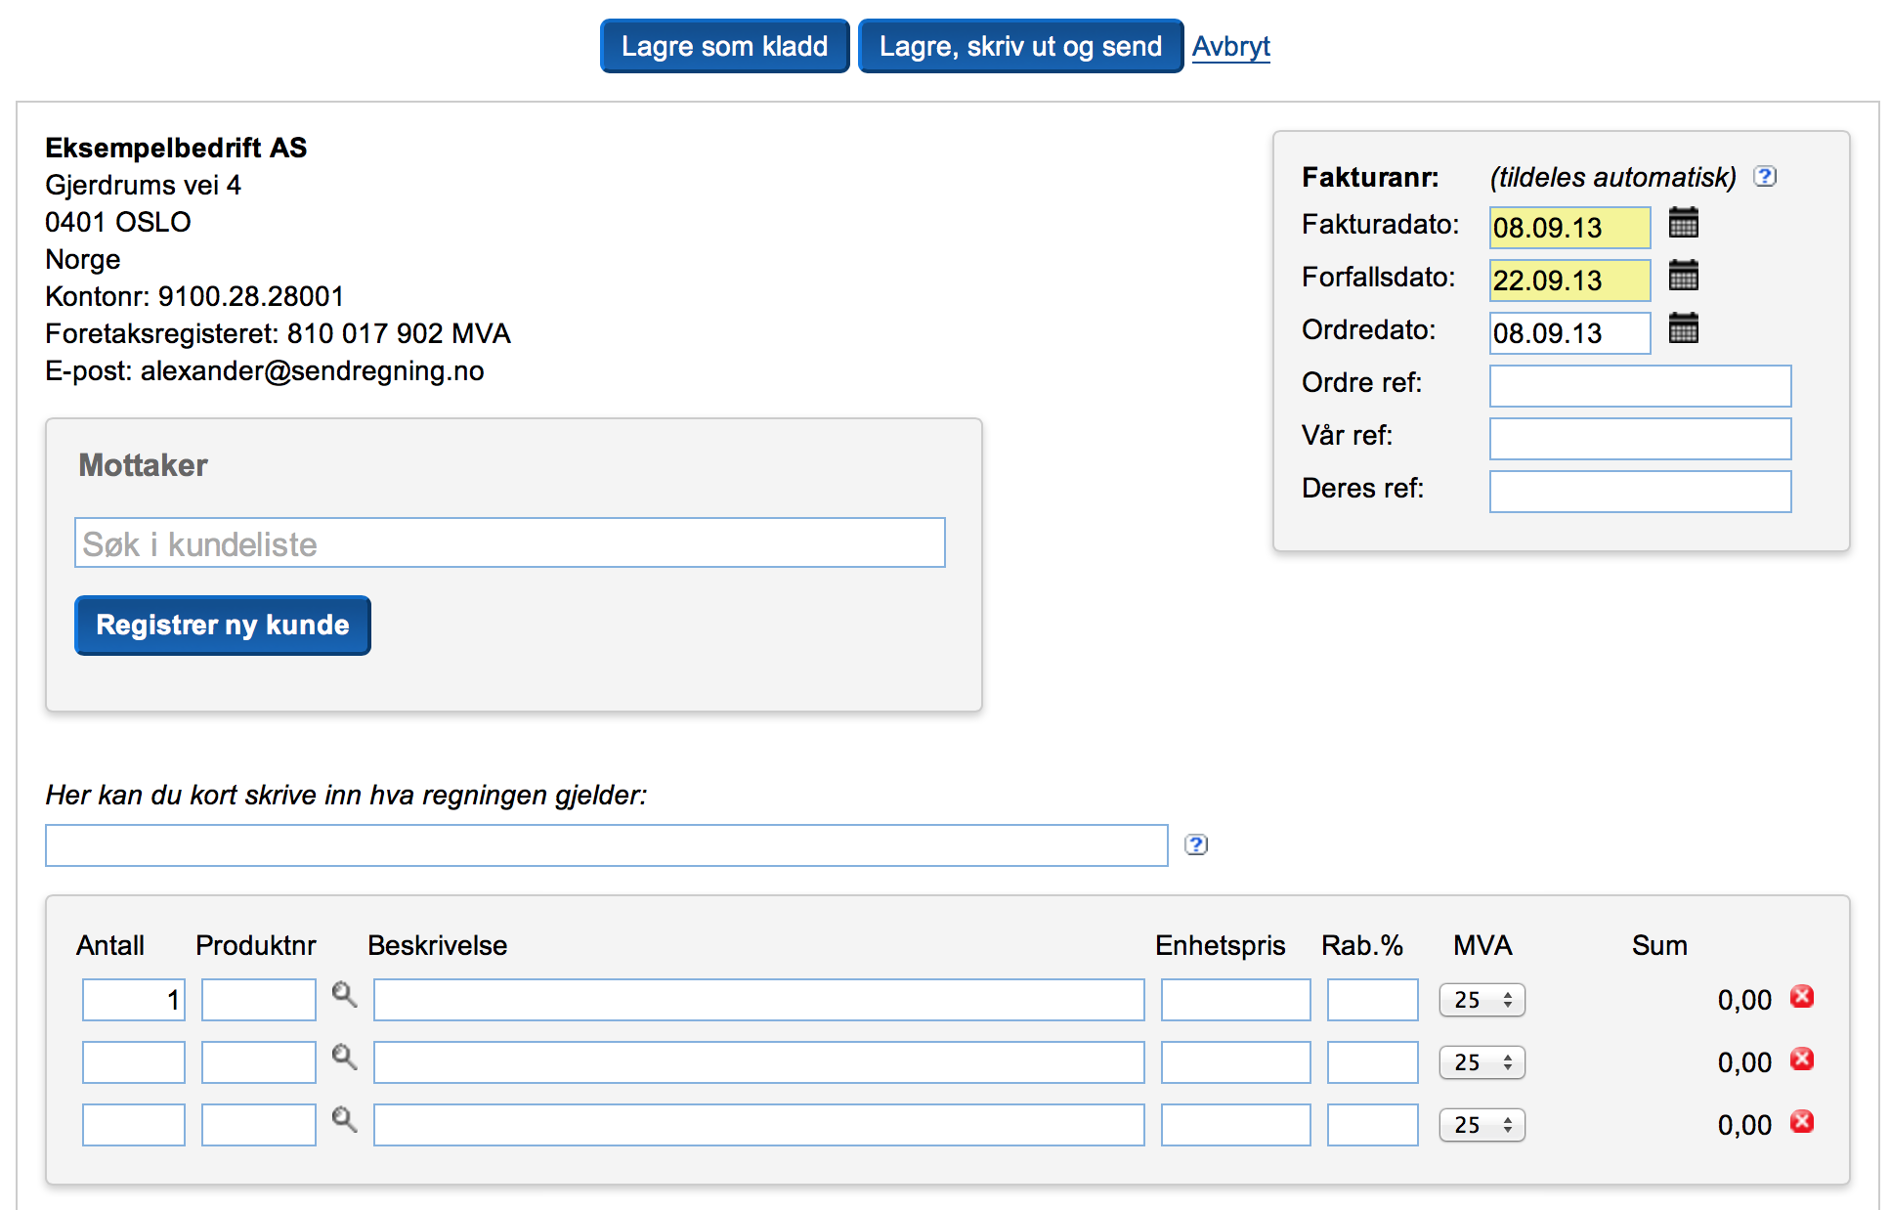Focus Produktnr field in third line

click(259, 1125)
